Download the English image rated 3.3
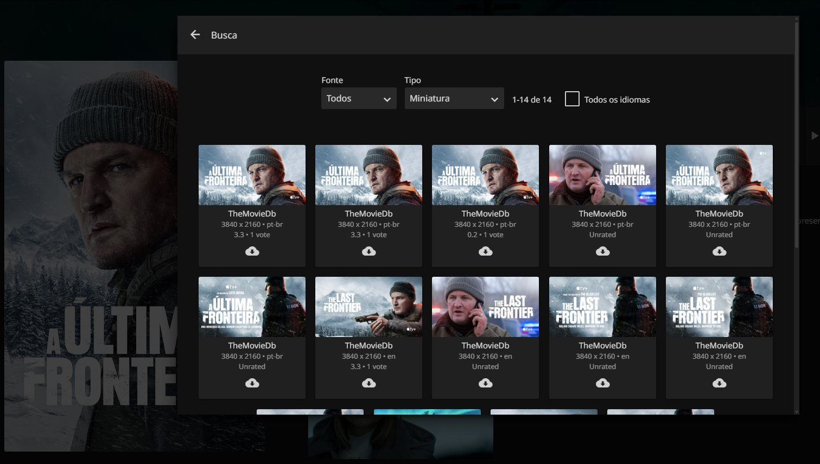 click(x=368, y=383)
